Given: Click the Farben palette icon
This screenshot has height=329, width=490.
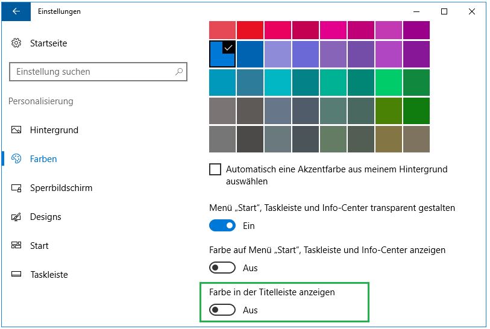Looking at the screenshot, I should tap(17, 159).
